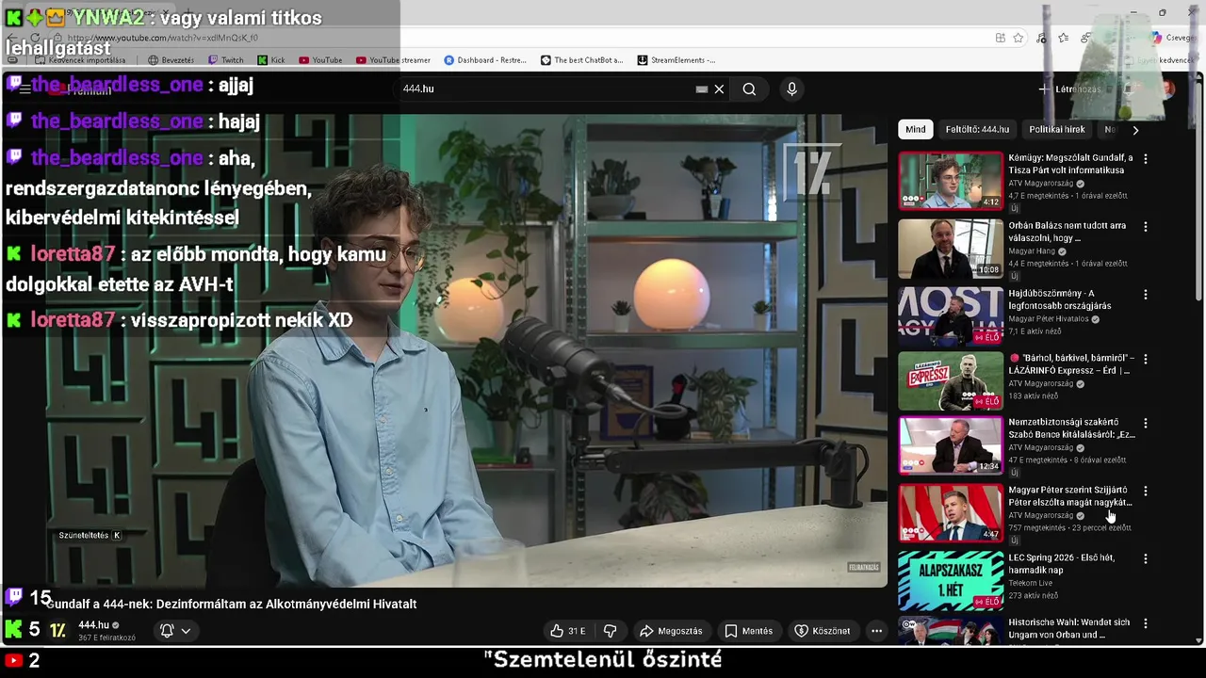Open menu for Hajdúböszörmény video

coord(1146,295)
